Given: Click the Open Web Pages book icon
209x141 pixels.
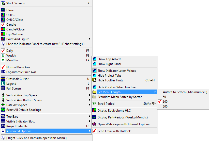Looking at the screenshot, I should pos(94,124).
